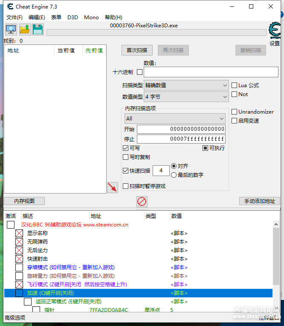This screenshot has width=284, height=326.
Task: Uncheck the 可写 writable checkbox
Action: tap(125, 148)
